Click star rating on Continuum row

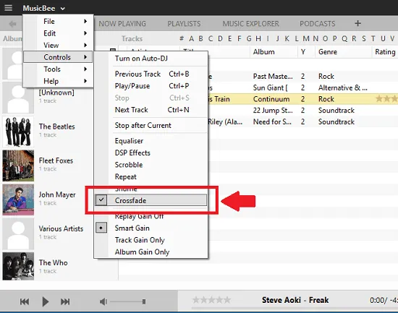(386, 98)
